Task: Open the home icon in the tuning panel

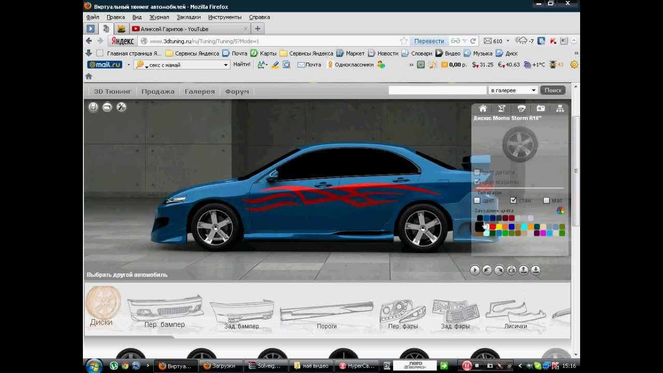Action: (x=483, y=108)
